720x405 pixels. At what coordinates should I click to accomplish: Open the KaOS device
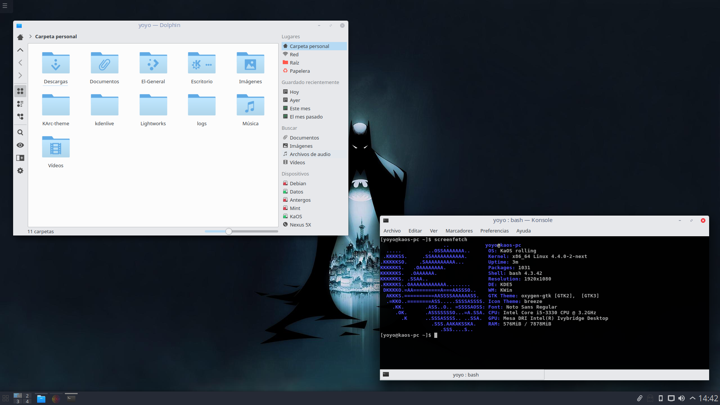(x=314, y=216)
